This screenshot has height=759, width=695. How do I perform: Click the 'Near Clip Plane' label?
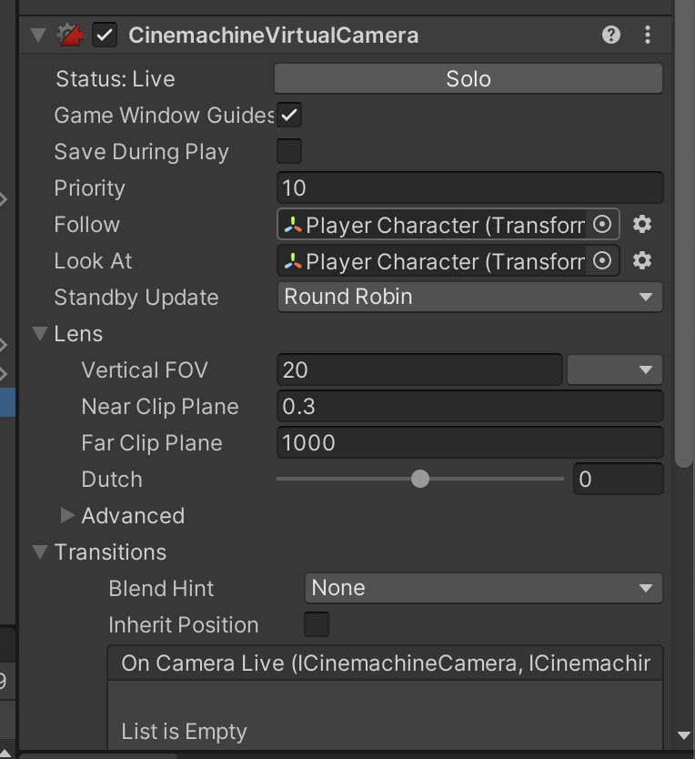[x=160, y=407]
